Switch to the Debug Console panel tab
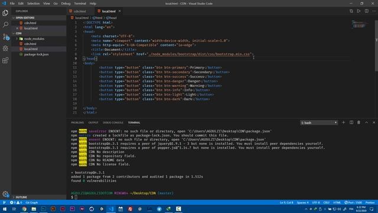 113,122
